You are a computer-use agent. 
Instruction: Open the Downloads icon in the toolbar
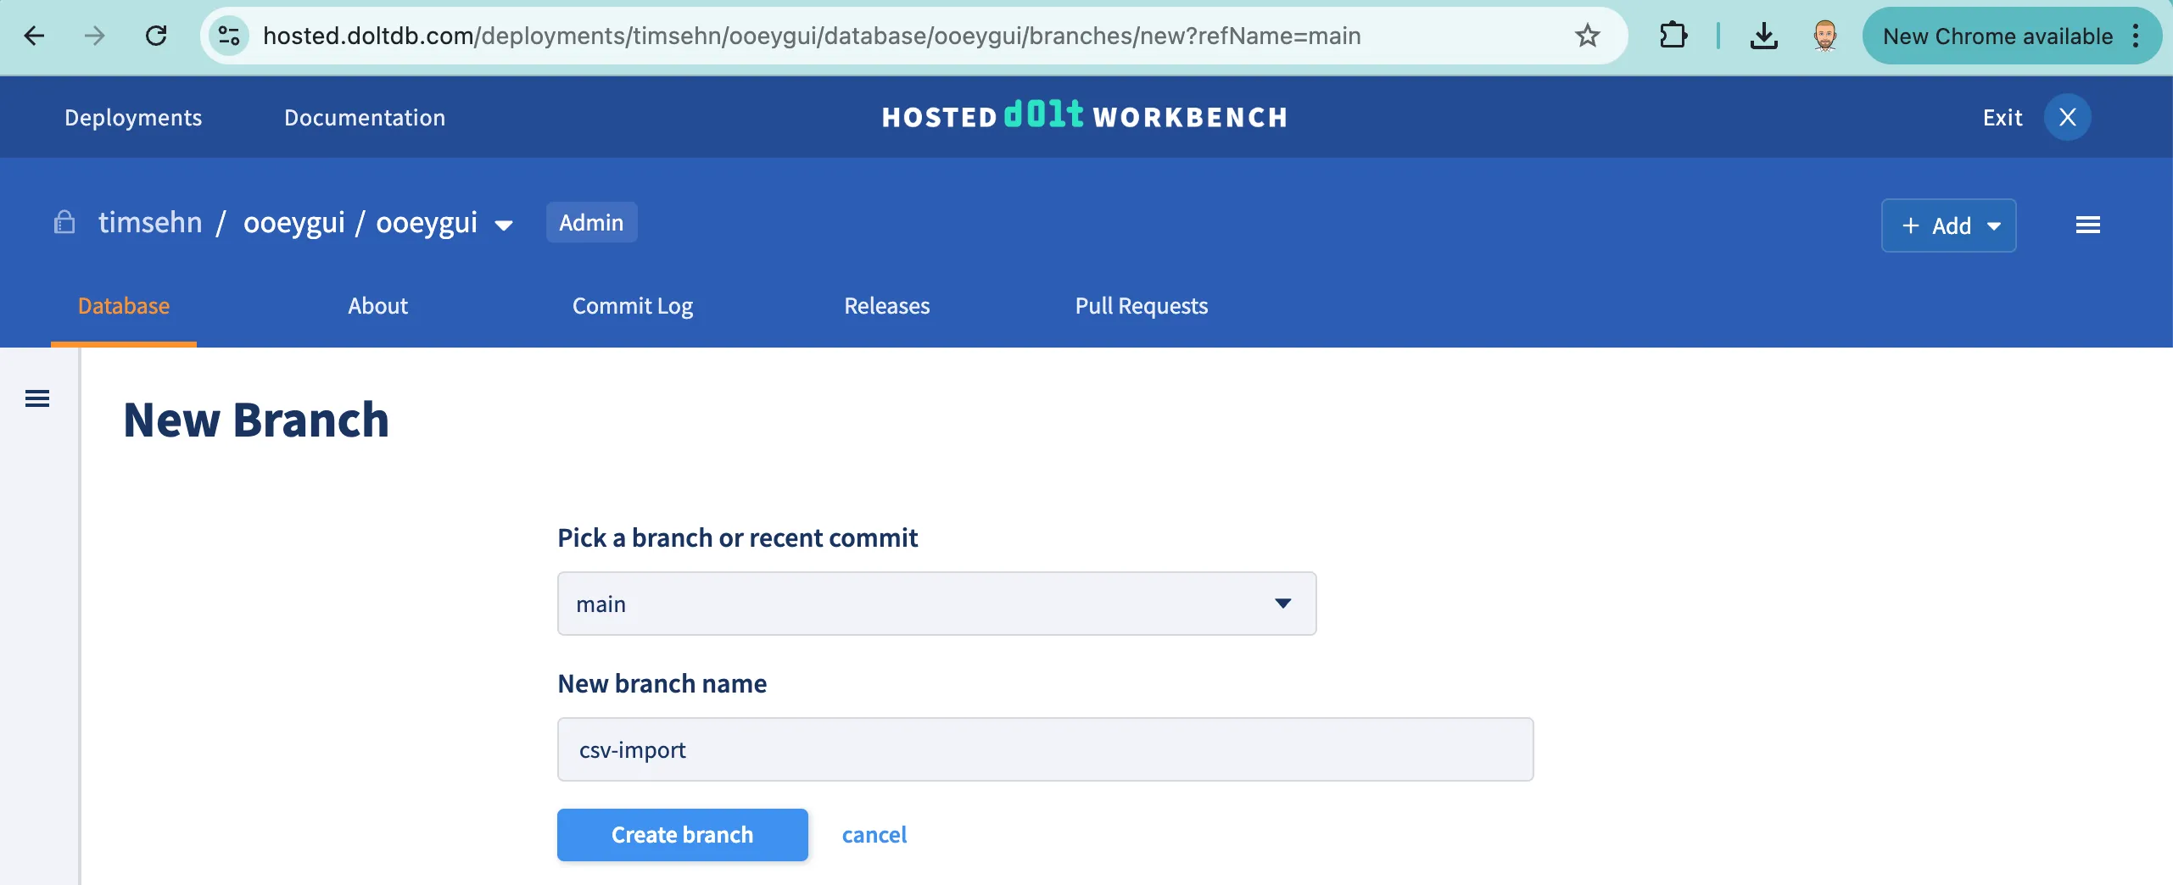click(x=1764, y=36)
